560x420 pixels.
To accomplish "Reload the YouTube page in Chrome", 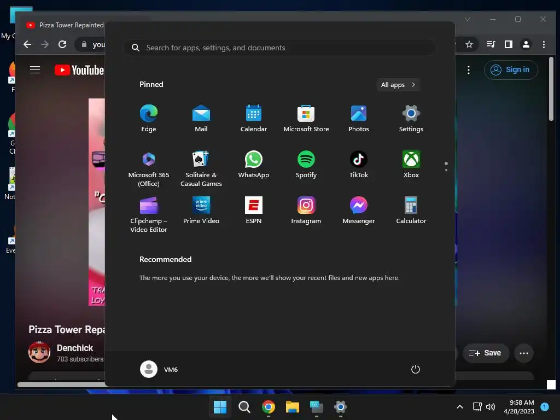I will coord(62,44).
